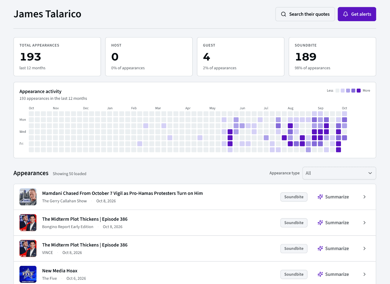Click sparkle icon for Bongino Report Early Edition row
The width and height of the screenshot is (390, 284).
(320, 223)
